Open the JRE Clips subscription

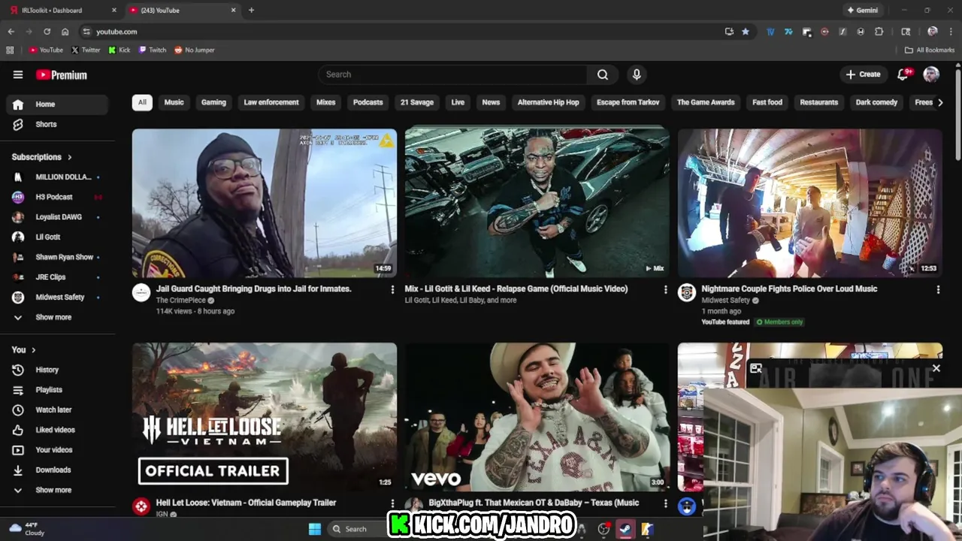[x=57, y=277]
